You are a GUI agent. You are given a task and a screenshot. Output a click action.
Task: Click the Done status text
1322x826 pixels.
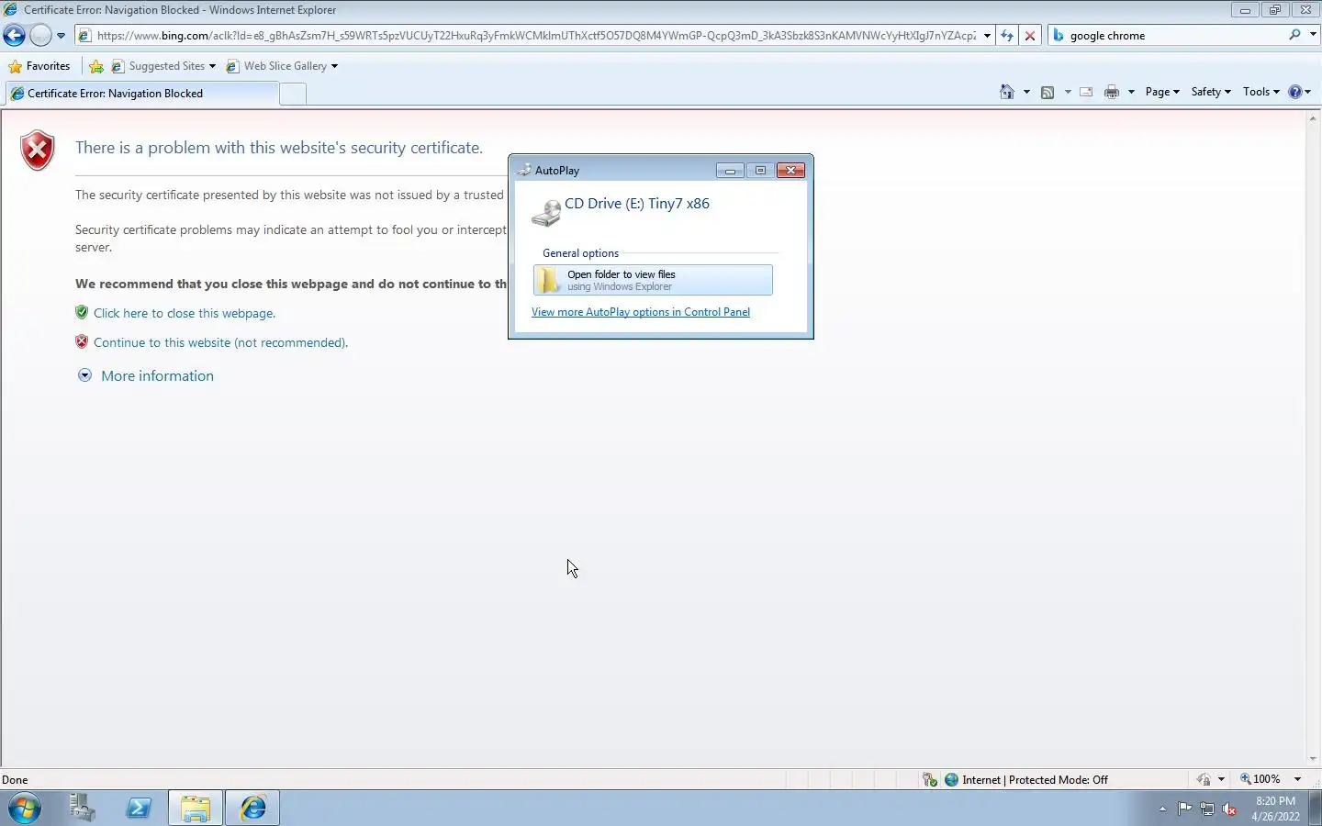click(x=15, y=780)
